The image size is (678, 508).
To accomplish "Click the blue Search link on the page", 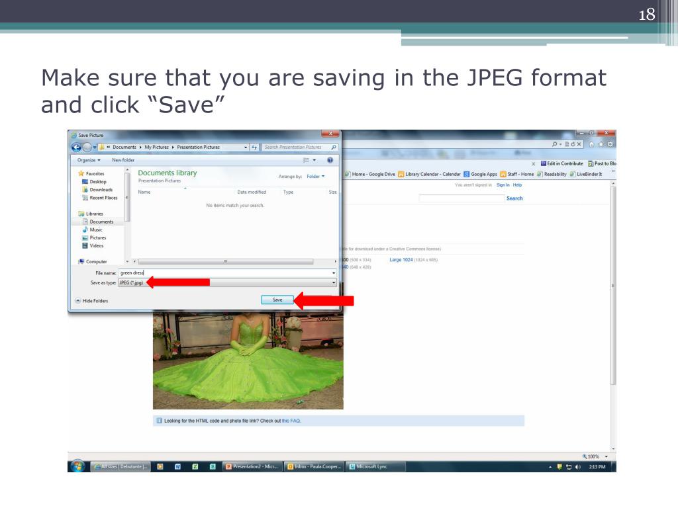I will tap(514, 198).
